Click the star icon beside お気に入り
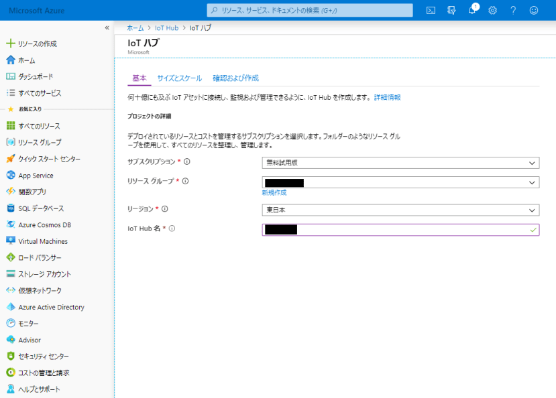Screen dimensions: 556x398 click(x=11, y=109)
